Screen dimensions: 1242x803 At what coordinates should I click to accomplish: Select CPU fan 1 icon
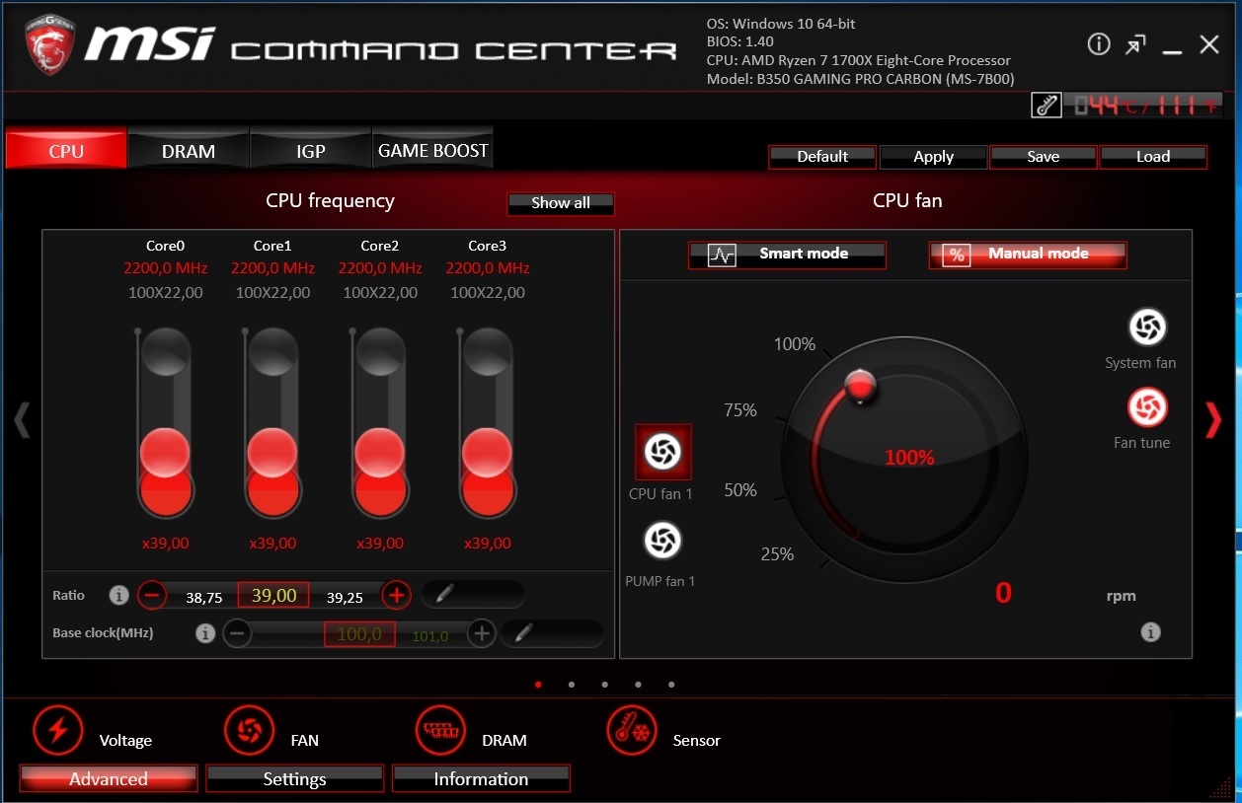(x=662, y=452)
